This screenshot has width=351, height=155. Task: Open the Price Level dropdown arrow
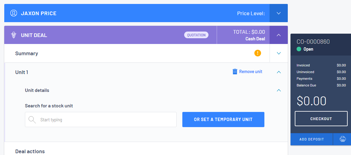[279, 13]
